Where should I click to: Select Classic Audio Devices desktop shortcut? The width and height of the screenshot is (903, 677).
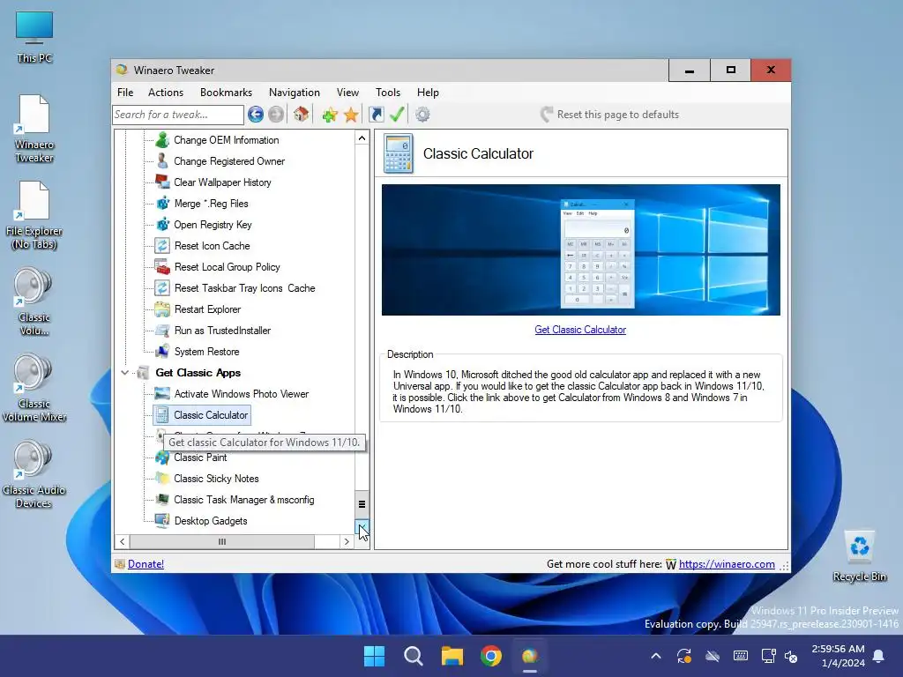click(x=34, y=475)
